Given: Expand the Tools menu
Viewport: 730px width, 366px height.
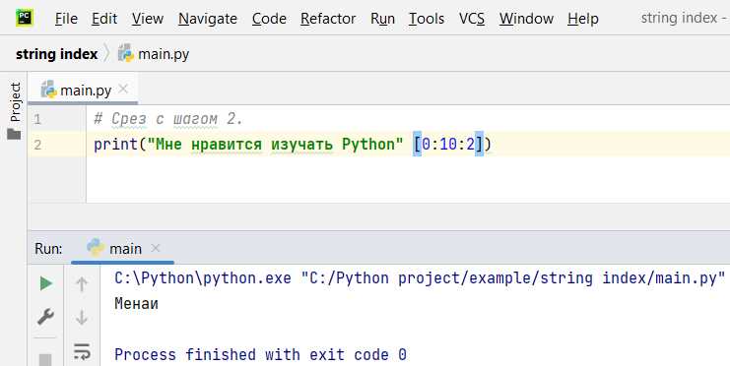Looking at the screenshot, I should (427, 19).
